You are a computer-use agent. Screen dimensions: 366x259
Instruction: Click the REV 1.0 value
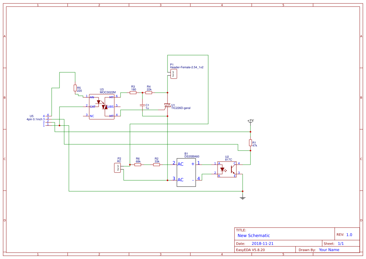pyautogui.click(x=349, y=235)
